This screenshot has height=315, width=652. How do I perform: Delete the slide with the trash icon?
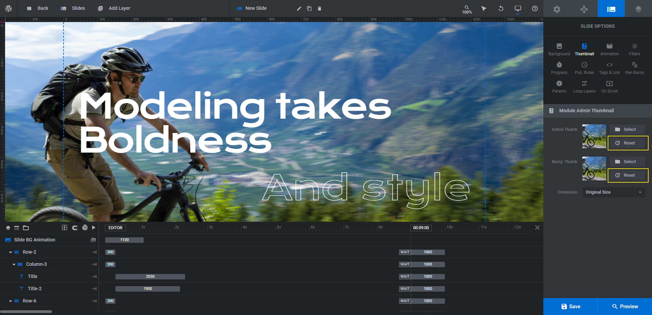[320, 8]
